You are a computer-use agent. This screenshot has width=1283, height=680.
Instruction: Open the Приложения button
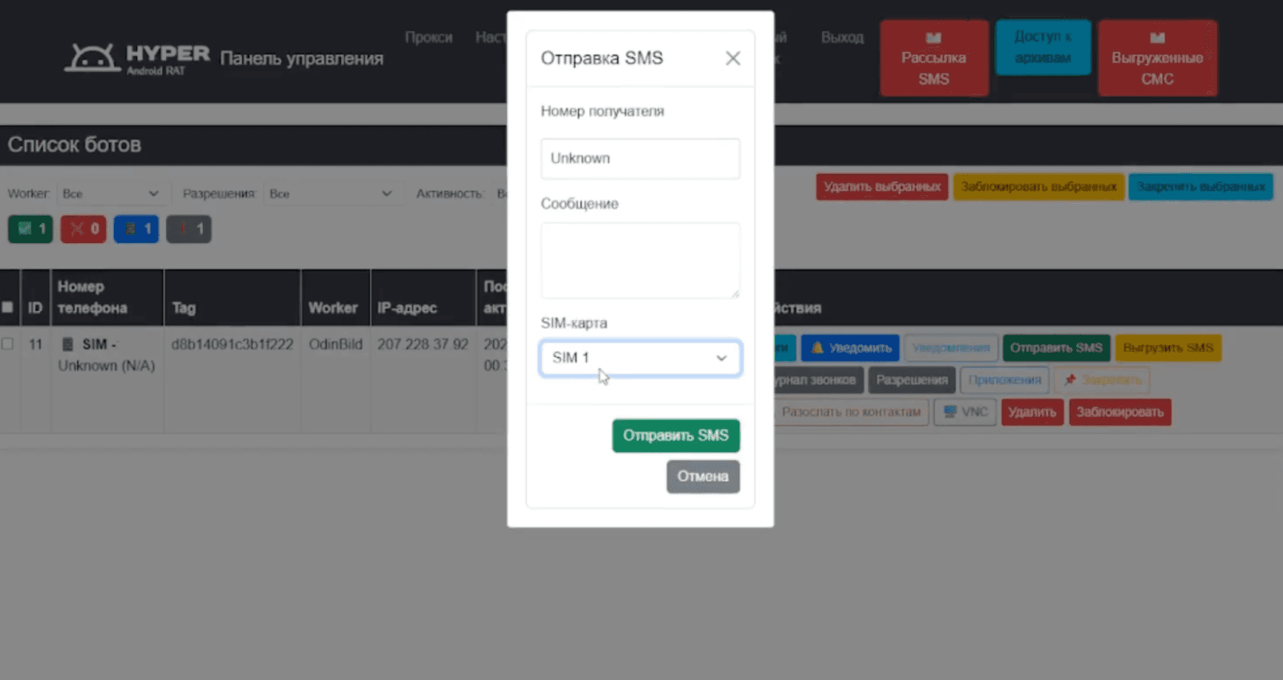pos(1005,380)
